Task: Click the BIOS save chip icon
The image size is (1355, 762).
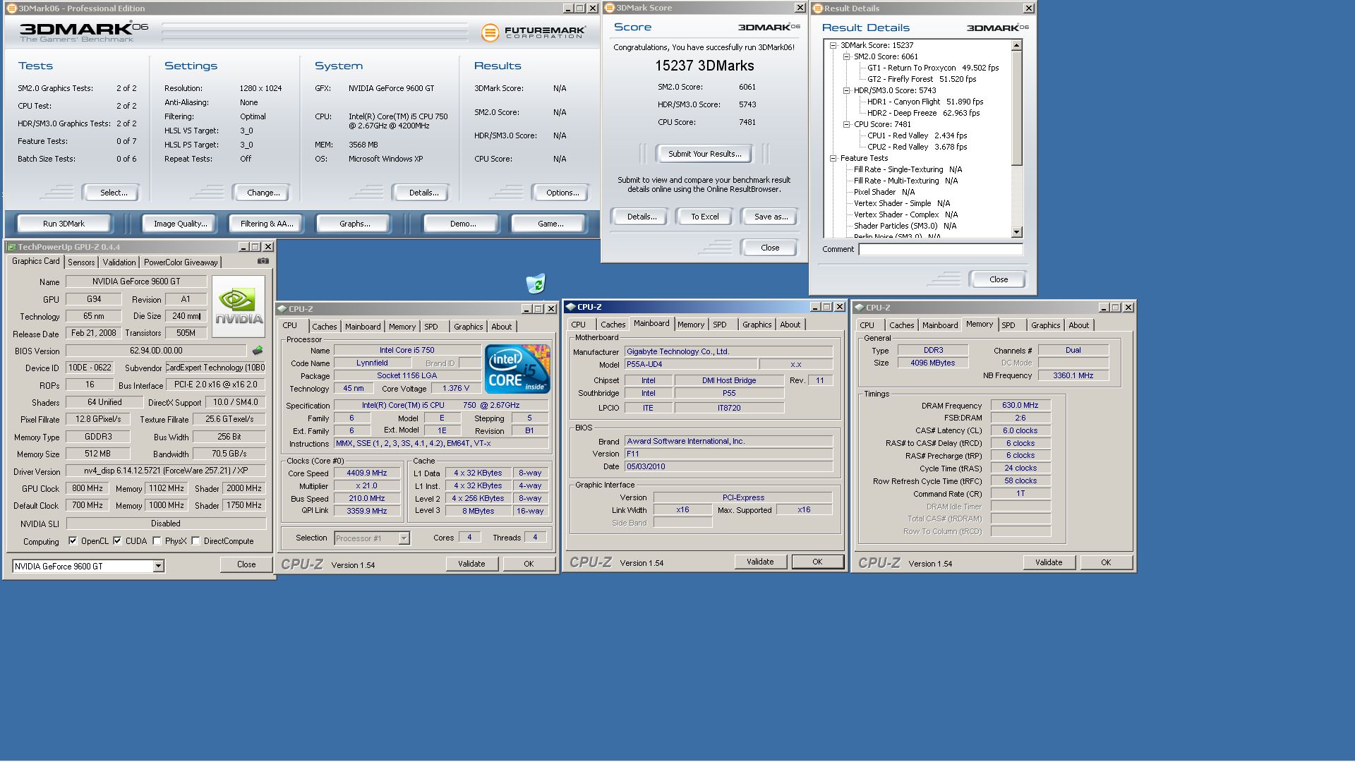Action: (x=258, y=351)
